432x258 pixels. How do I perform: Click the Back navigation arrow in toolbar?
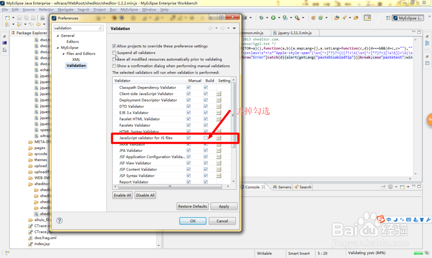[38, 24]
